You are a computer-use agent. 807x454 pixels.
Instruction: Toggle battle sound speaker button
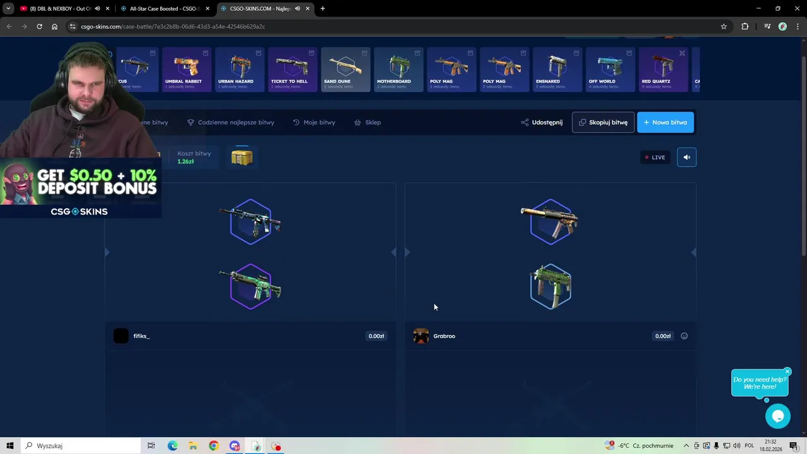(x=687, y=157)
